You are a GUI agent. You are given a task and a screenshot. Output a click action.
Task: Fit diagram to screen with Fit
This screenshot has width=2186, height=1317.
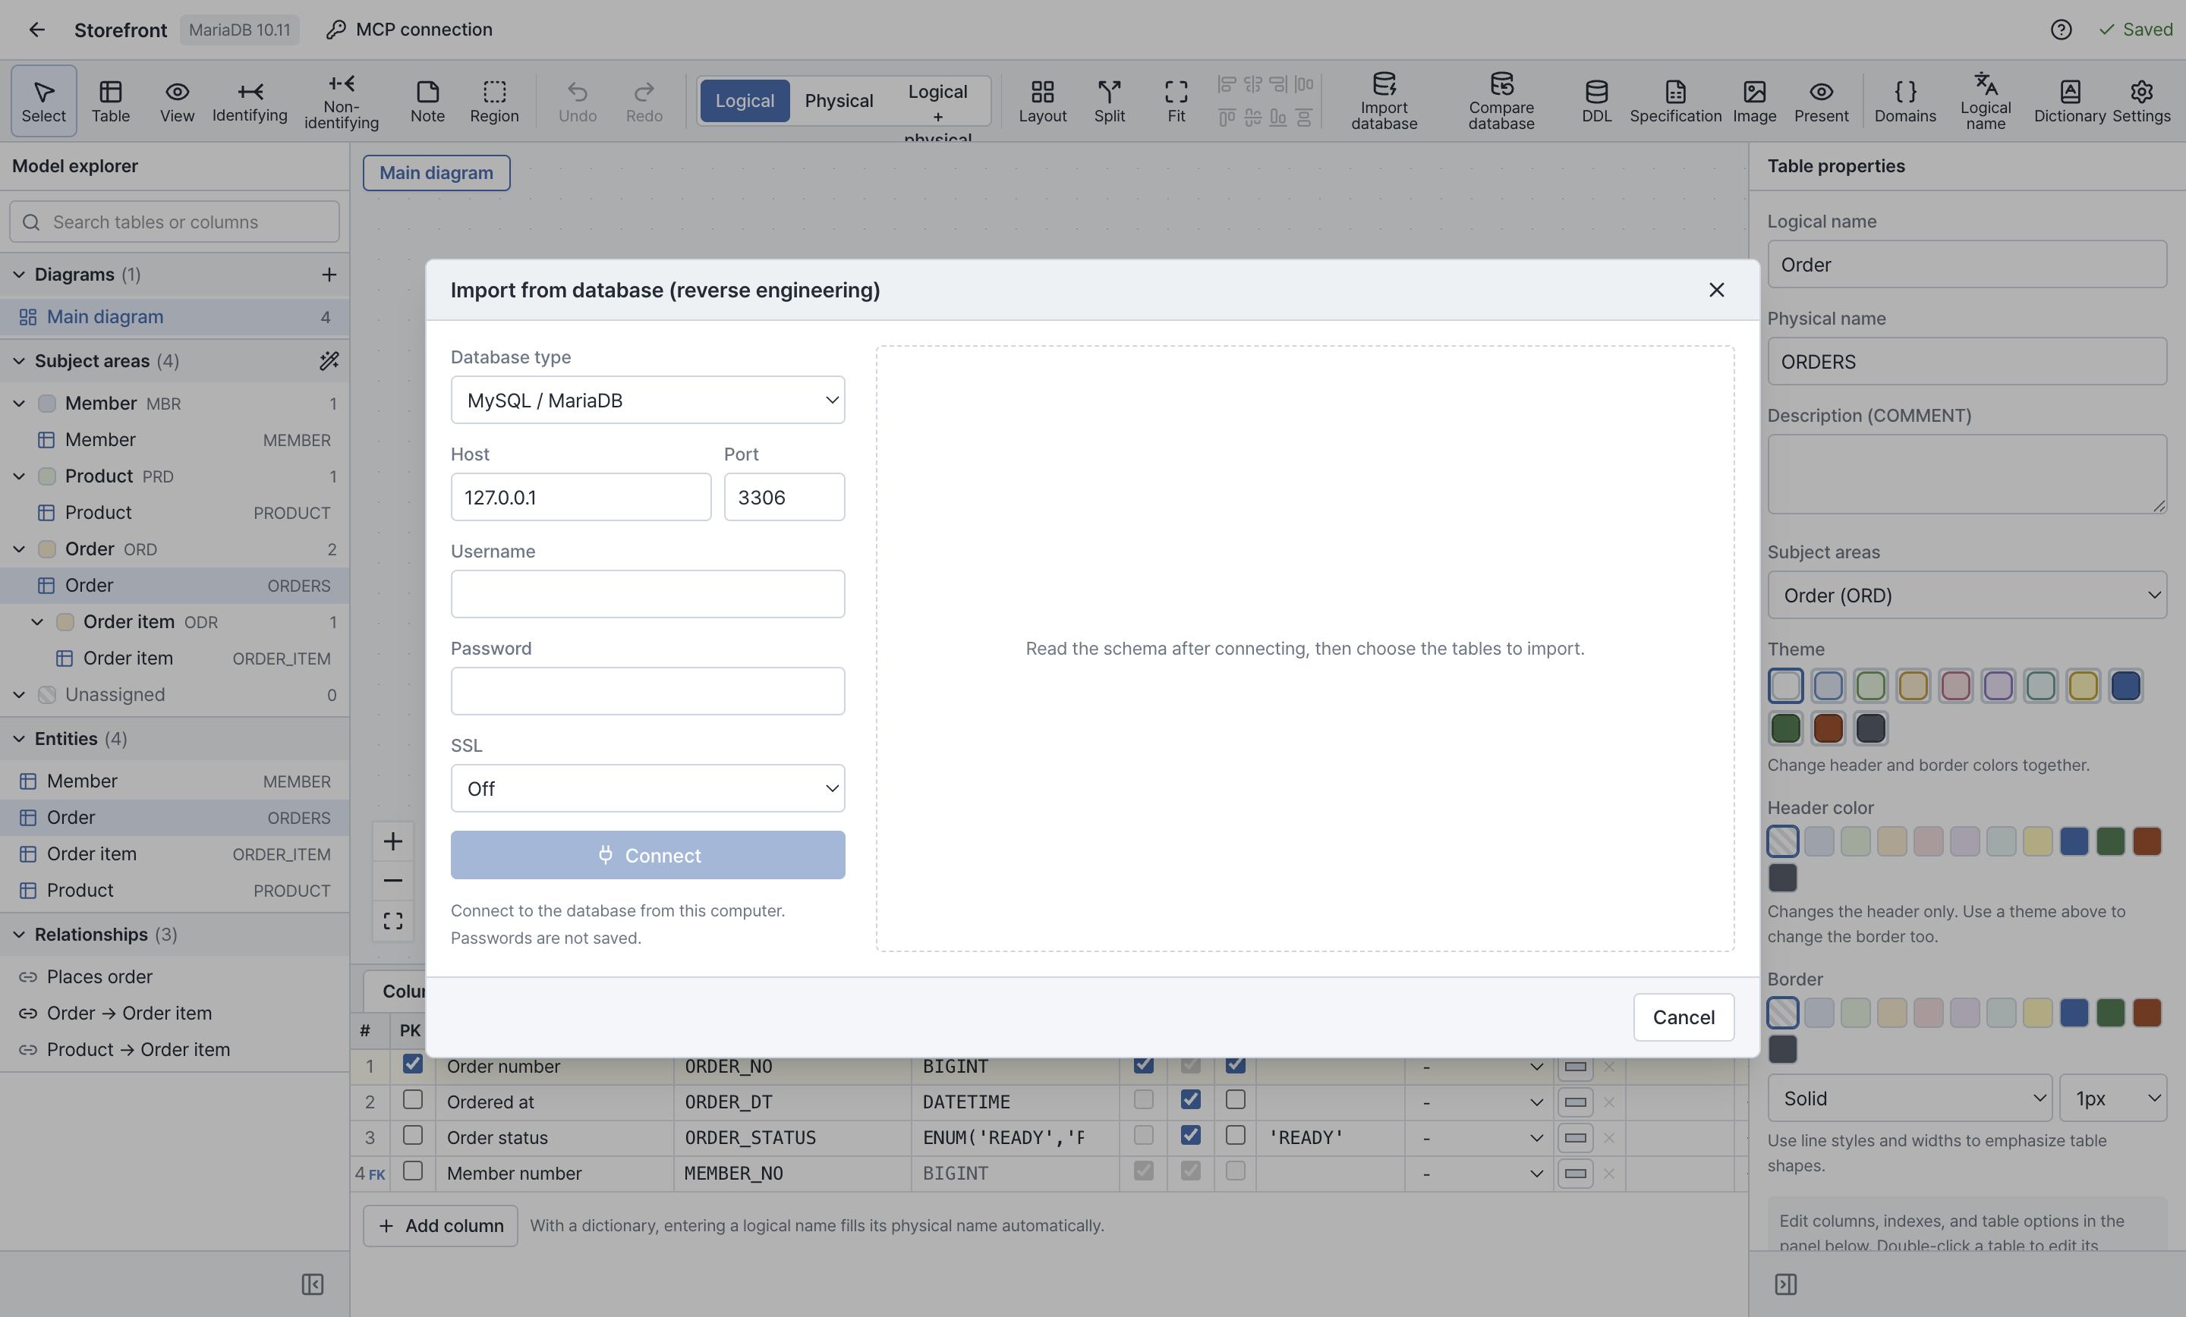pyautogui.click(x=1176, y=101)
